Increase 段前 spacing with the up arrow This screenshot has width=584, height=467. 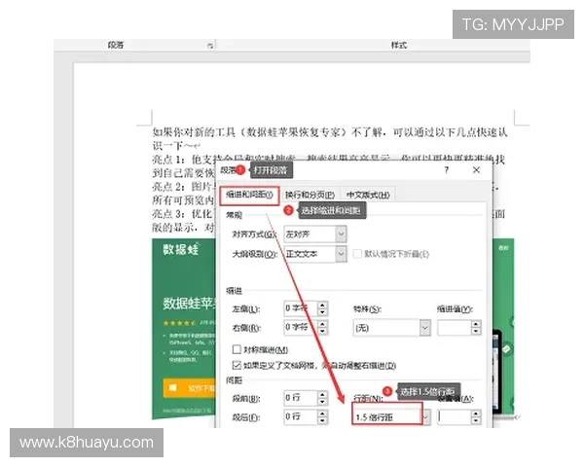(x=322, y=394)
